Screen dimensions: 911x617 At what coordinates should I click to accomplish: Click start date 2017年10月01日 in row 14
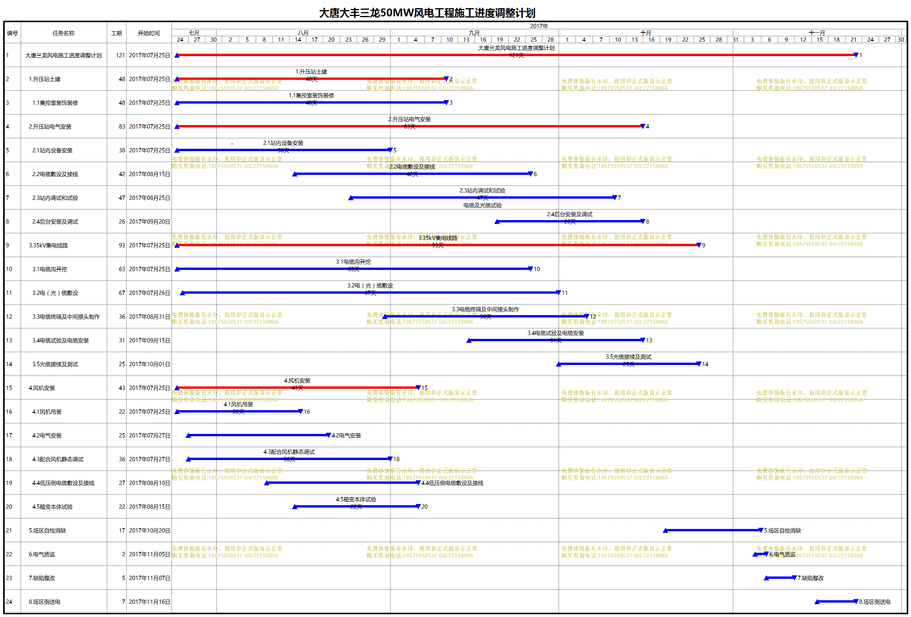point(149,364)
